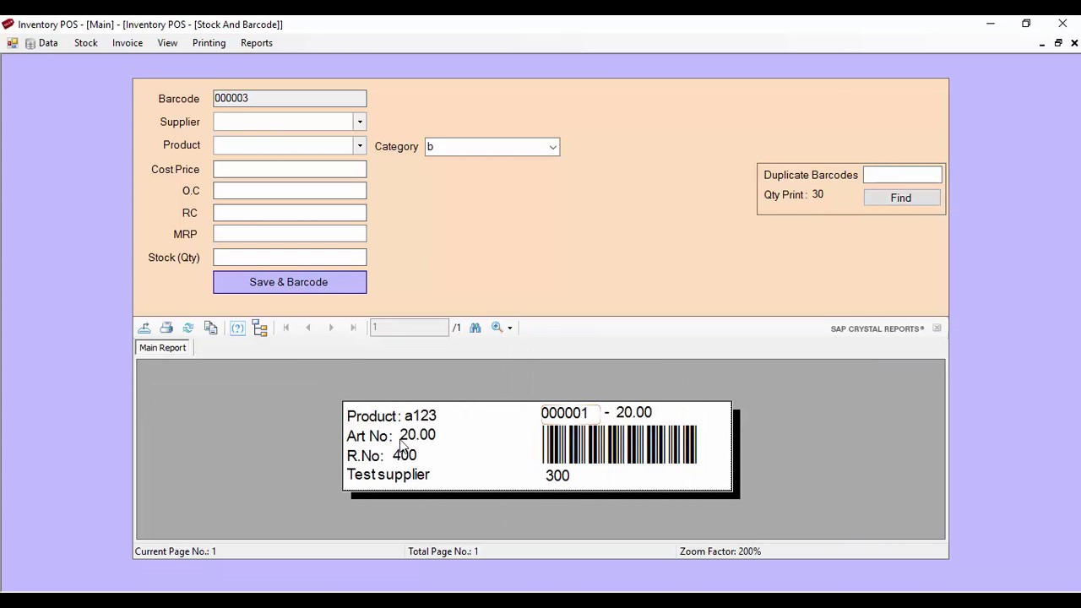1081x608 pixels.
Task: Expand the Supplier dropdown
Action: (360, 122)
